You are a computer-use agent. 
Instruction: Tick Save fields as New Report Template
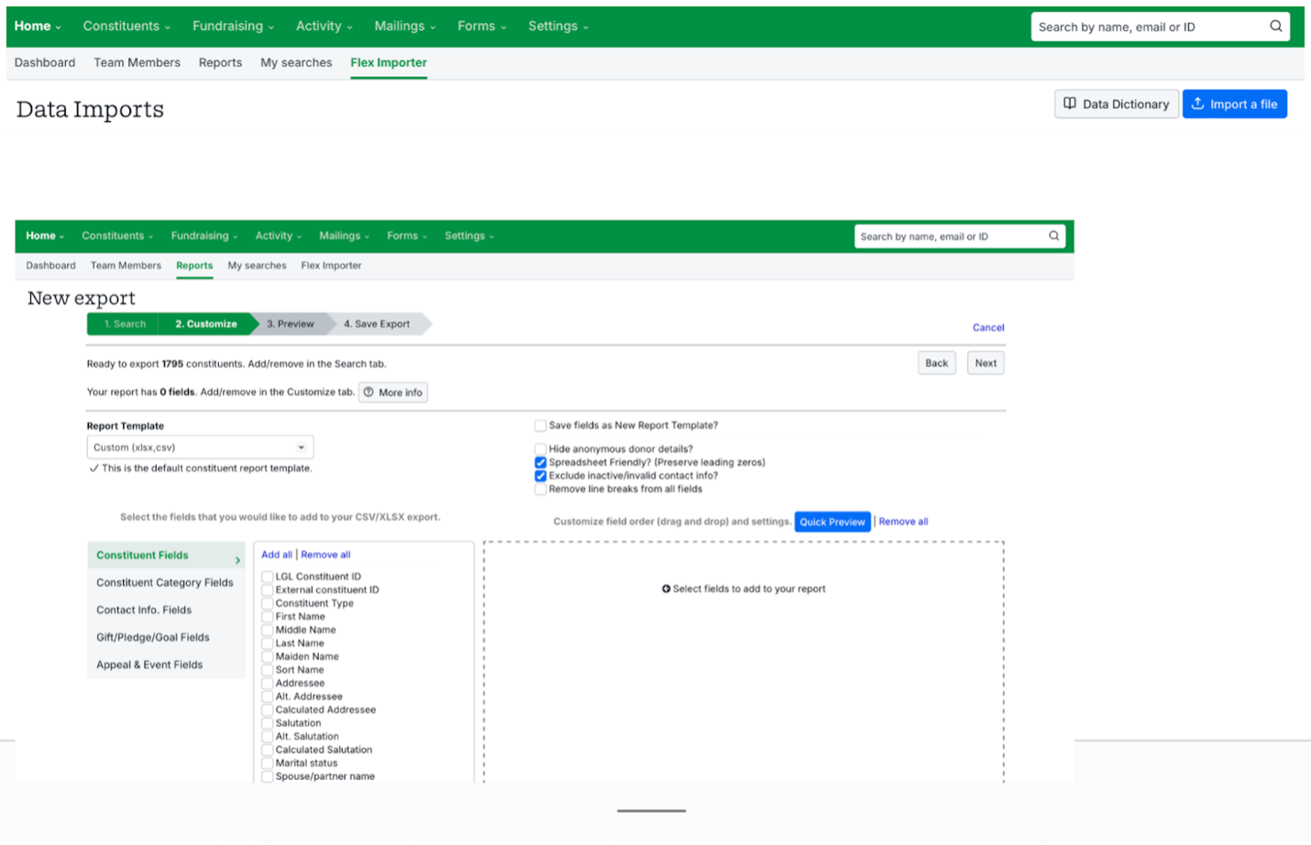(541, 425)
